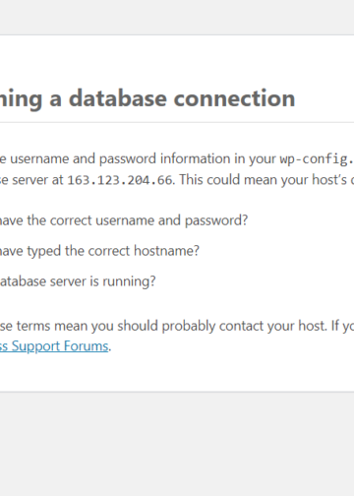Open the Support Forums link

[54, 346]
